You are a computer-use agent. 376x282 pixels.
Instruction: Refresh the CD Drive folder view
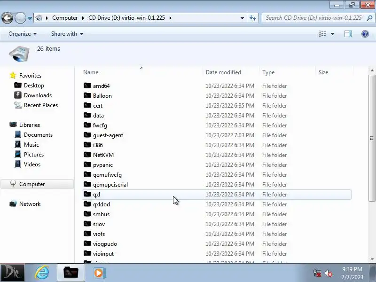point(253,18)
